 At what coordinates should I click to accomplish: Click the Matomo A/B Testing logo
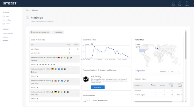pos(86,79)
